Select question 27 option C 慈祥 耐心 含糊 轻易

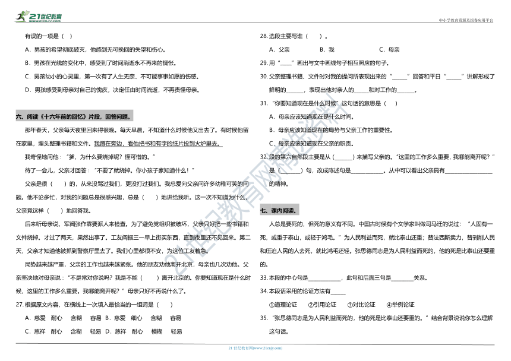pos(63,331)
